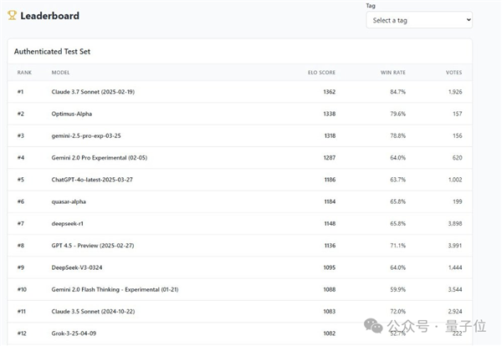Click the dropdown chevron in tag selector

pos(467,20)
